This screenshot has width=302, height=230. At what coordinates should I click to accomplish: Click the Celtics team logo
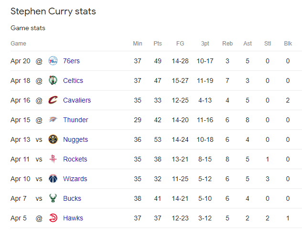coord(53,80)
